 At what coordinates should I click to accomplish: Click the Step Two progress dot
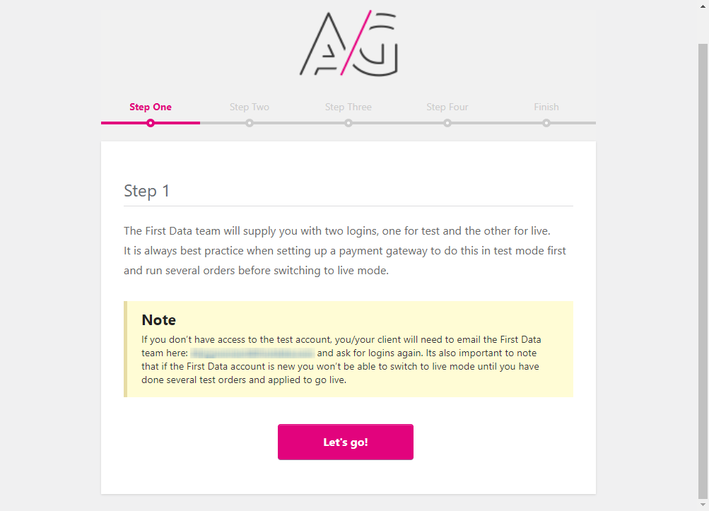click(x=250, y=123)
